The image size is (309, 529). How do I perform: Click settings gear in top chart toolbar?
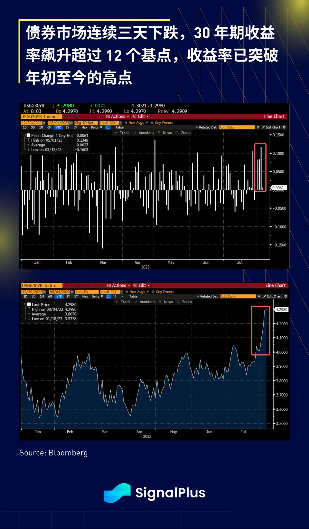tap(284, 127)
